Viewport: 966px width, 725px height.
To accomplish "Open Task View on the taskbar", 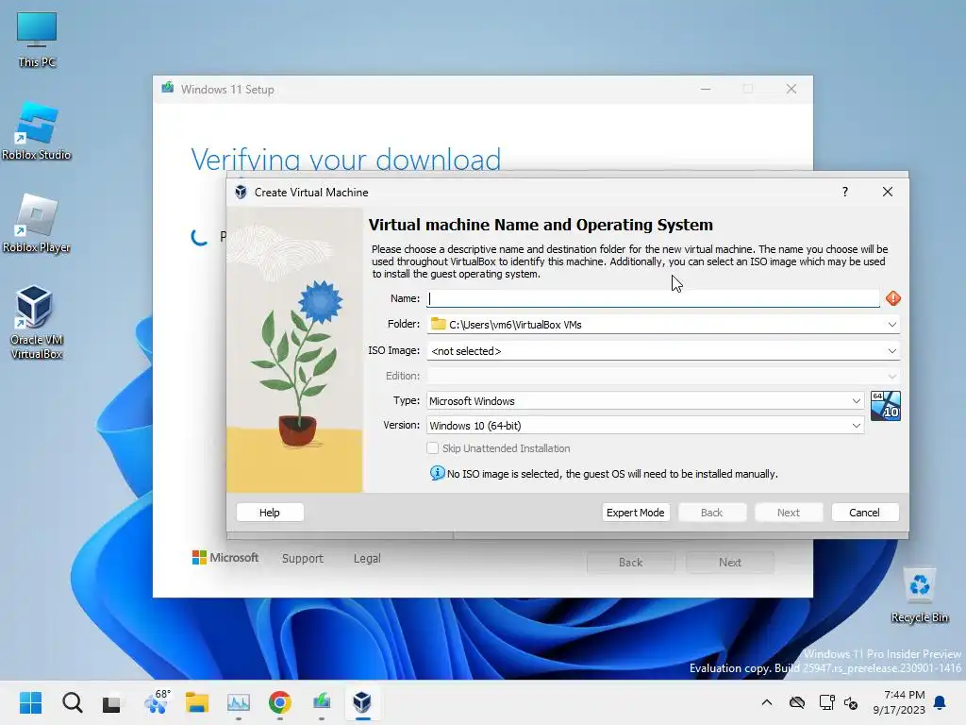I will point(111,702).
